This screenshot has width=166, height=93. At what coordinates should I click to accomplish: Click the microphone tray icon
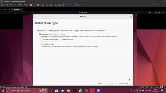point(140,91)
